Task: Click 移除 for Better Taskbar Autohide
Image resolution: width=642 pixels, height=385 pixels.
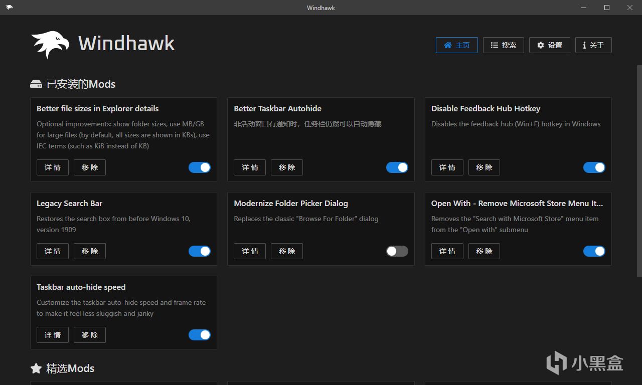Action: point(287,167)
